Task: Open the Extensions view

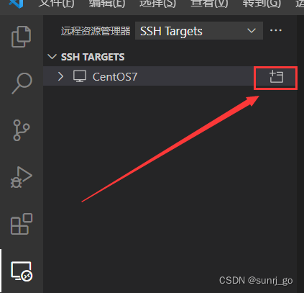Action: click(x=22, y=224)
